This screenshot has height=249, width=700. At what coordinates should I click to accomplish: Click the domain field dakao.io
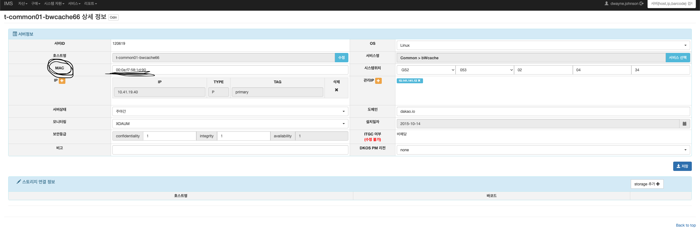[x=543, y=111]
